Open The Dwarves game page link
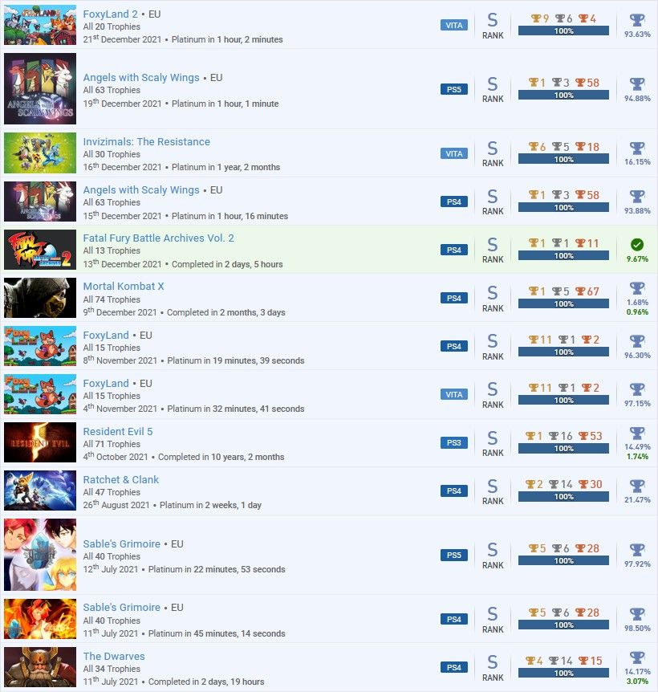This screenshot has width=658, height=692. click(114, 656)
